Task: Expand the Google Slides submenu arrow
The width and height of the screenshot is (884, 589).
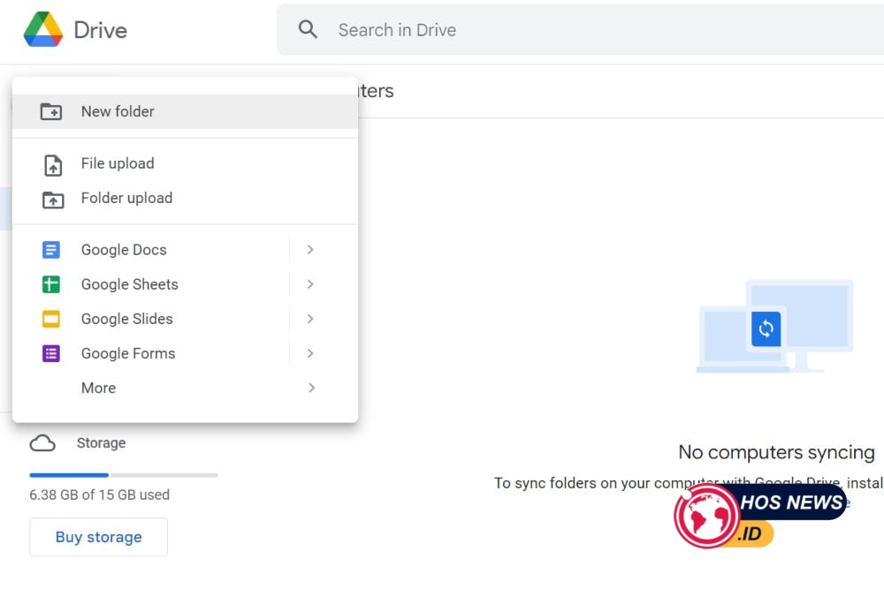Action: coord(310,319)
